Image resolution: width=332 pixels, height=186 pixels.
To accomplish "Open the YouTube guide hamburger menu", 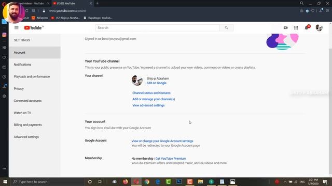I will tap(16, 27).
